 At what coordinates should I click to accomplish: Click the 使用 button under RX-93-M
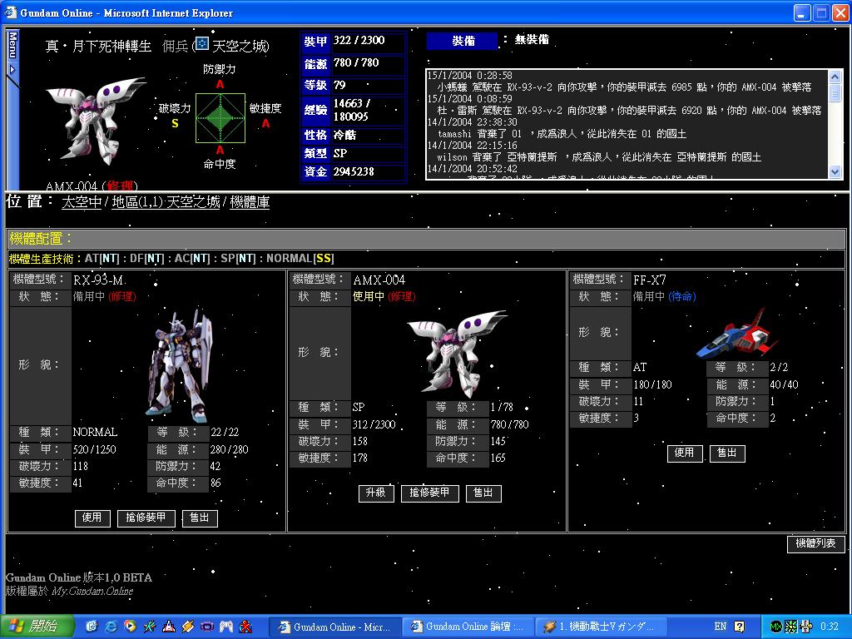[92, 518]
